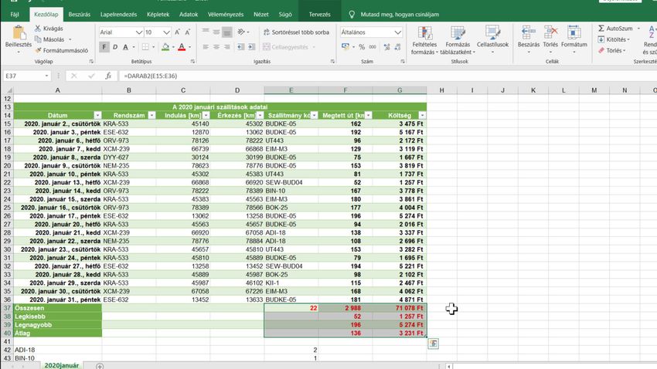Toggle underline A button
The height and width of the screenshot is (369, 657).
(x=125, y=47)
